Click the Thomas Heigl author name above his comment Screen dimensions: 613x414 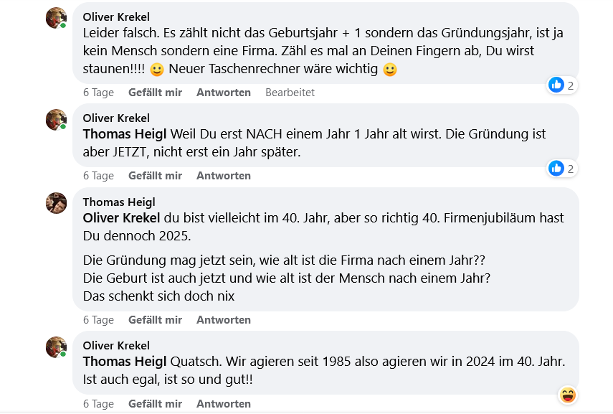pyautogui.click(x=119, y=202)
